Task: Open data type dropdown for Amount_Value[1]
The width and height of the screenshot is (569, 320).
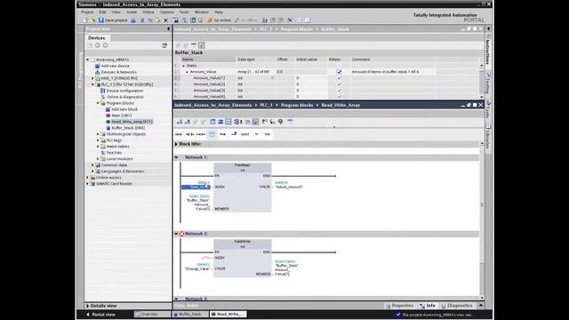Action: point(273,78)
